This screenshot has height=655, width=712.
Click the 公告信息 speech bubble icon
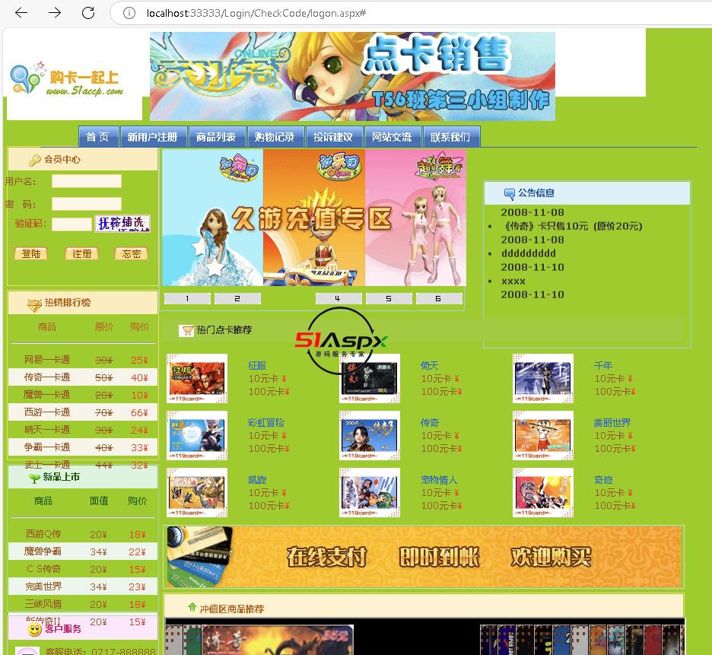point(510,194)
